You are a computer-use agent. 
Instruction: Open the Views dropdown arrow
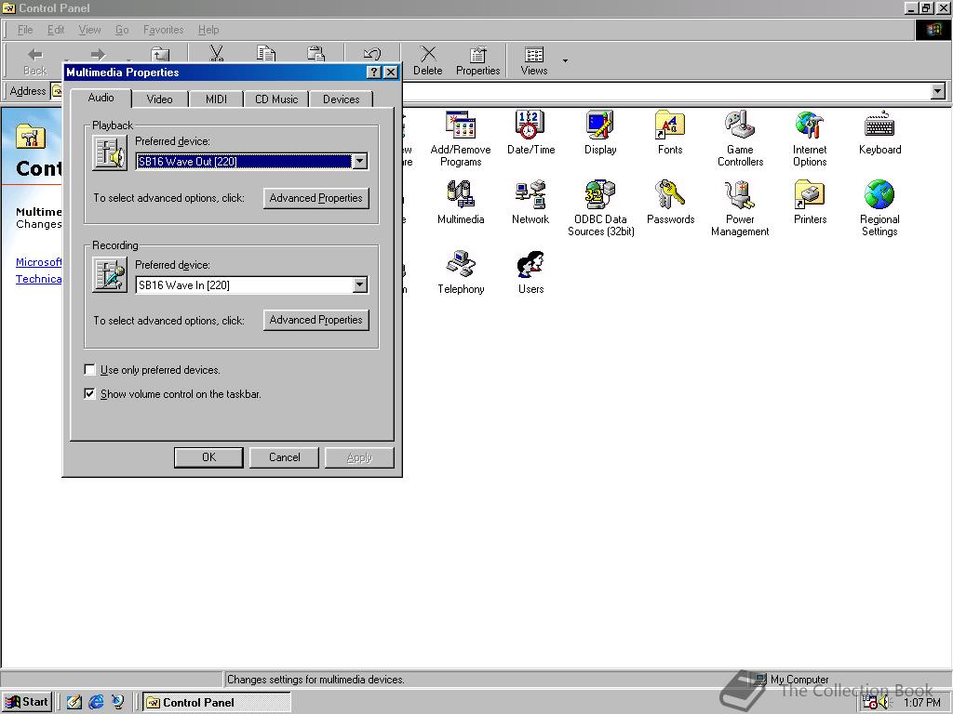(x=565, y=60)
